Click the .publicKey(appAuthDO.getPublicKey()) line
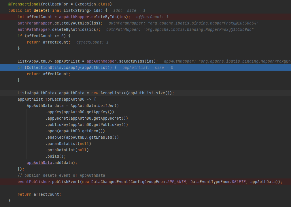Image resolution: width=291 pixels, height=207 pixels. (87, 125)
